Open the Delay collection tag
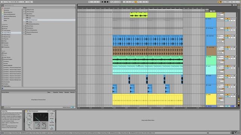The image size is (241, 135). click(5, 20)
